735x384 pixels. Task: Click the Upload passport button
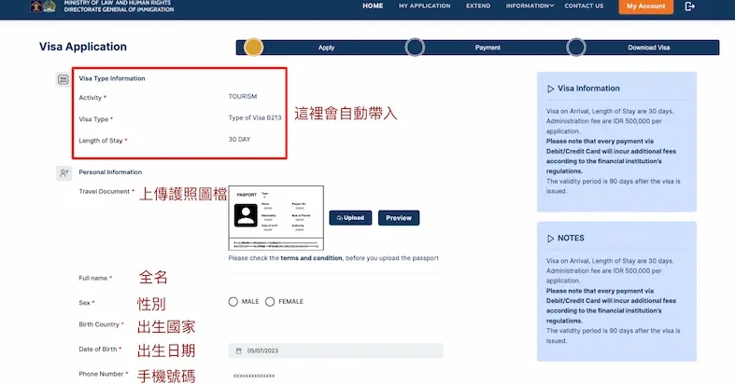(x=350, y=218)
